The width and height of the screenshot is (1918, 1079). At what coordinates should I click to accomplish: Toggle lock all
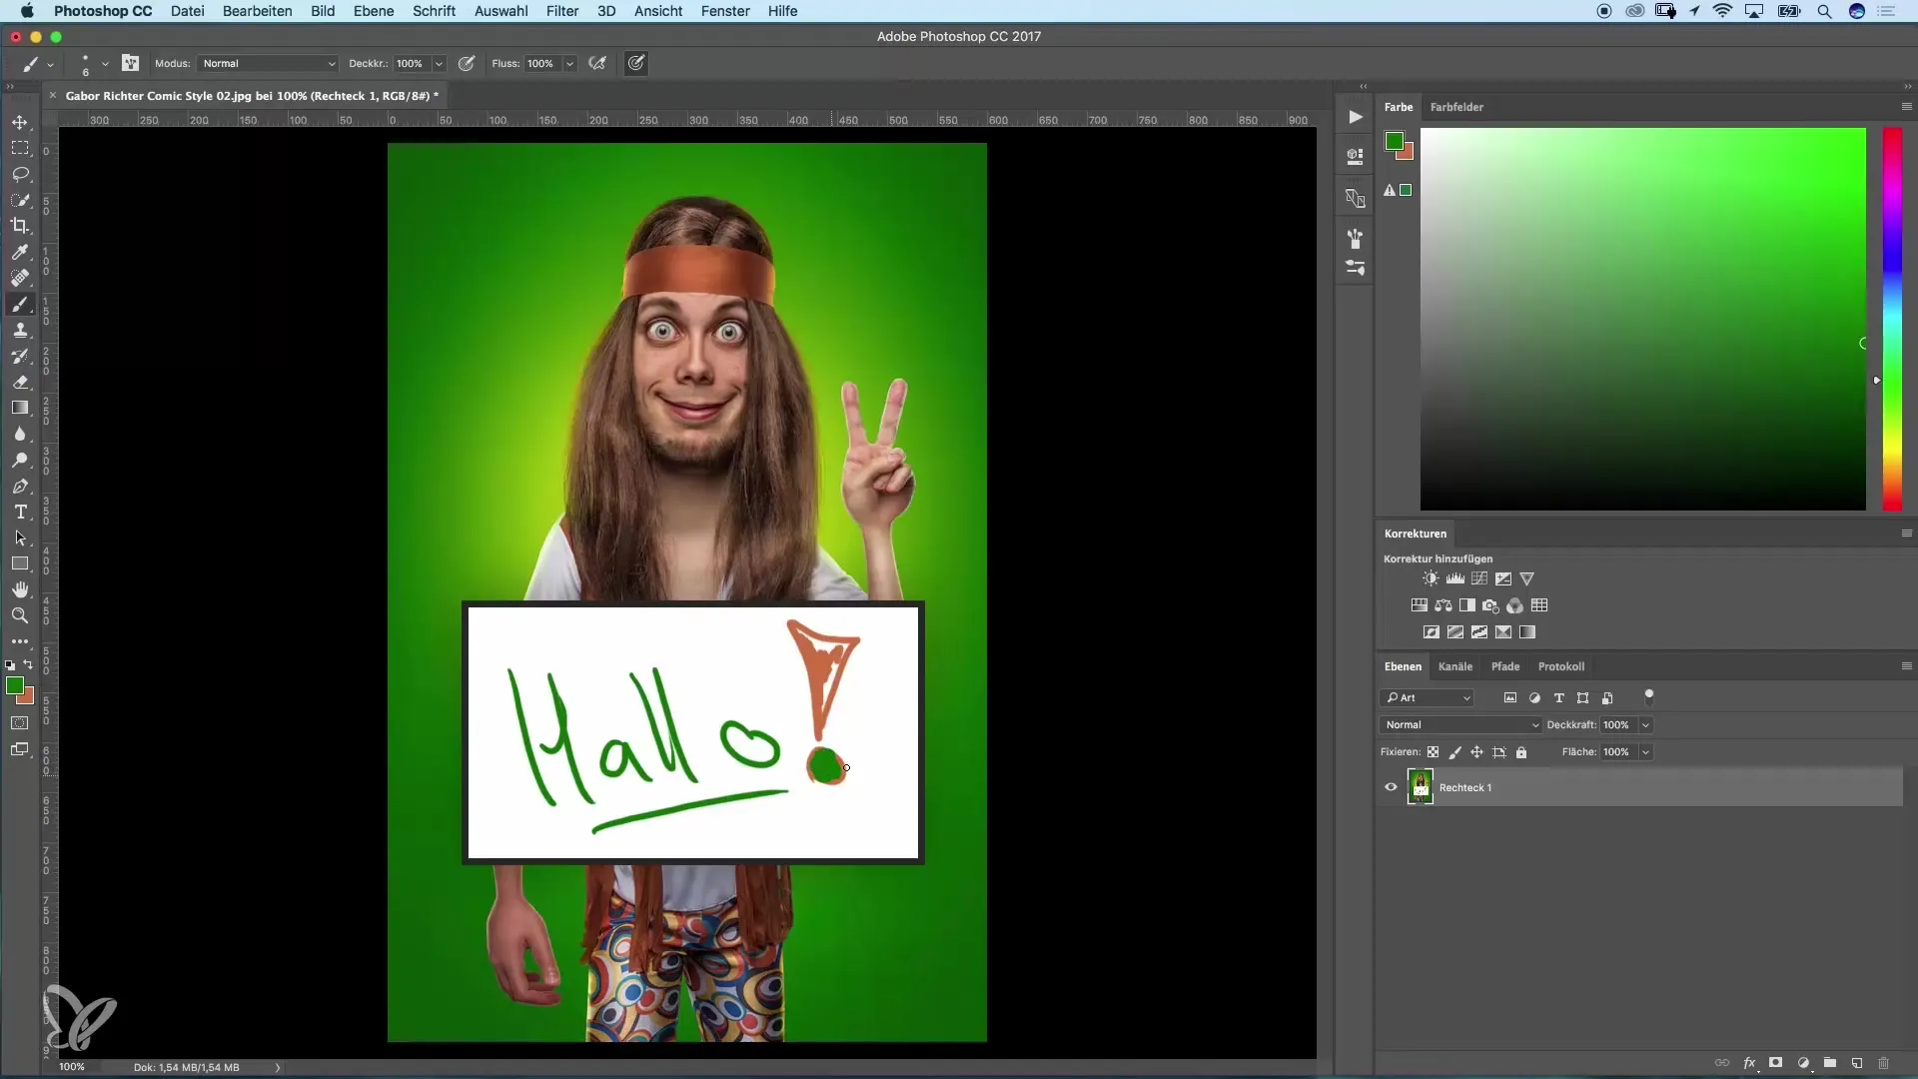coord(1521,752)
